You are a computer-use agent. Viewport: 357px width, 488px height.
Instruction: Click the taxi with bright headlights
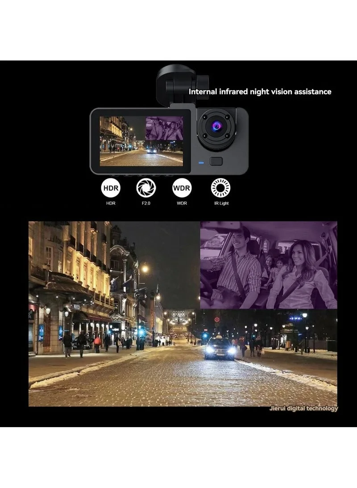pyautogui.click(x=220, y=348)
